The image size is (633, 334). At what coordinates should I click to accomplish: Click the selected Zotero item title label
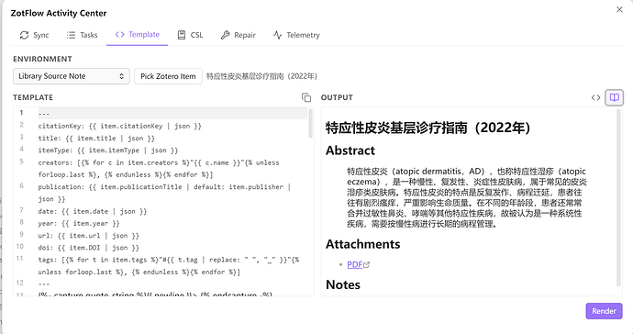pos(261,76)
